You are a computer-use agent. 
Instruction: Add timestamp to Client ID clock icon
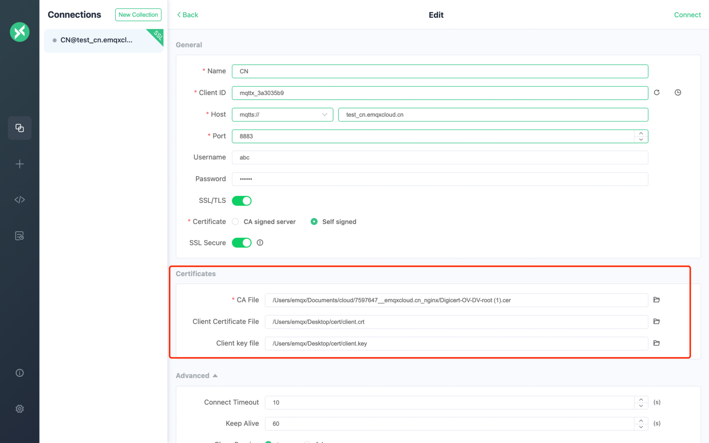[678, 92]
